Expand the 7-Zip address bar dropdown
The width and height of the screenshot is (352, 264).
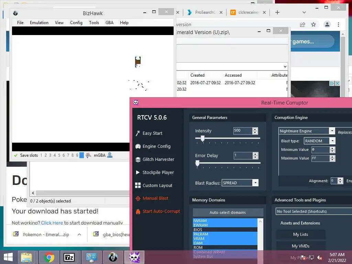click(x=285, y=66)
